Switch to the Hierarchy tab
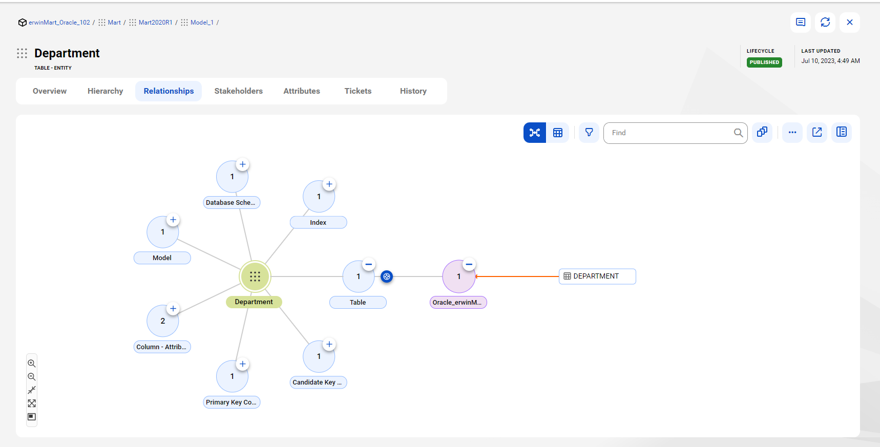The width and height of the screenshot is (880, 447). coord(105,91)
